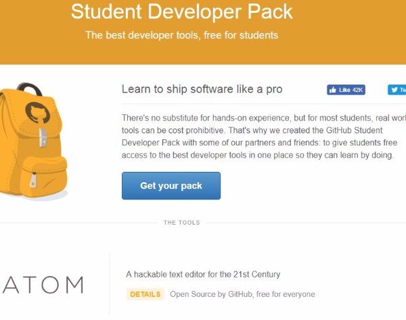
Task: Hit the Facebook Like 42K button
Action: tap(346, 90)
